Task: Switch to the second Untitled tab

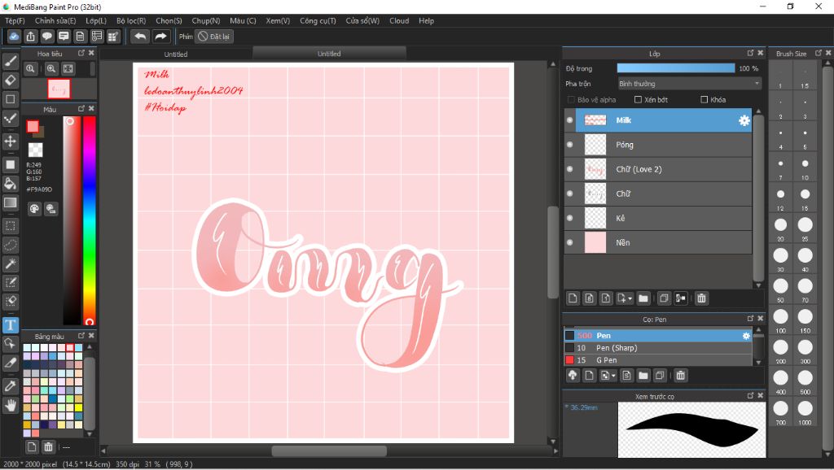Action: point(329,54)
